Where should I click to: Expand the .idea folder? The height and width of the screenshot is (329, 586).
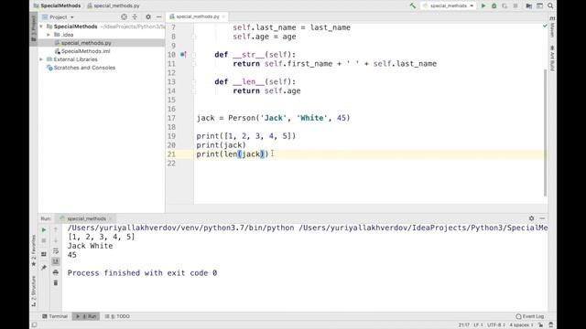click(49, 35)
